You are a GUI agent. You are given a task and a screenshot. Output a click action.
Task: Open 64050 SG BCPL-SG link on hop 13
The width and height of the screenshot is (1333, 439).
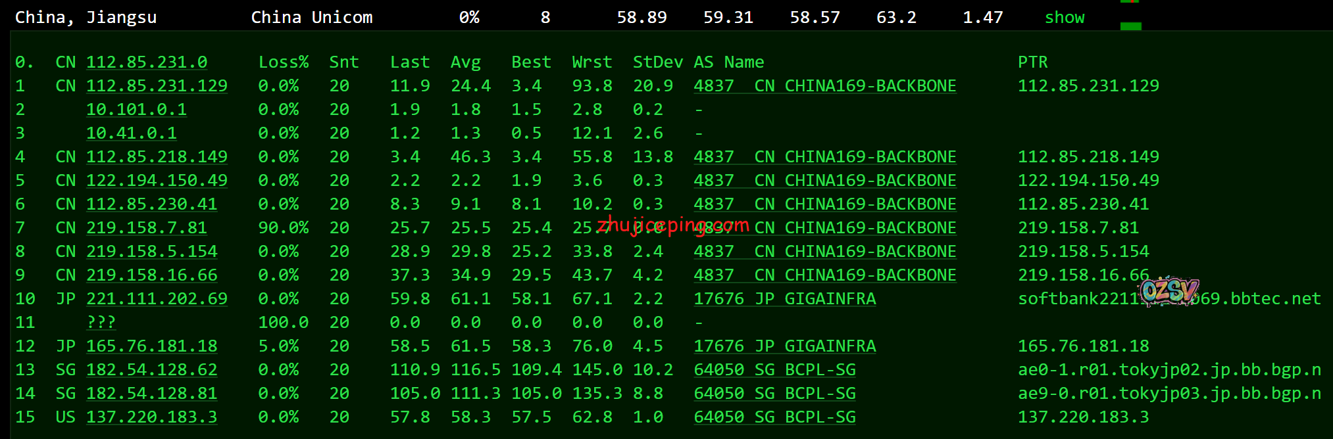[774, 370]
